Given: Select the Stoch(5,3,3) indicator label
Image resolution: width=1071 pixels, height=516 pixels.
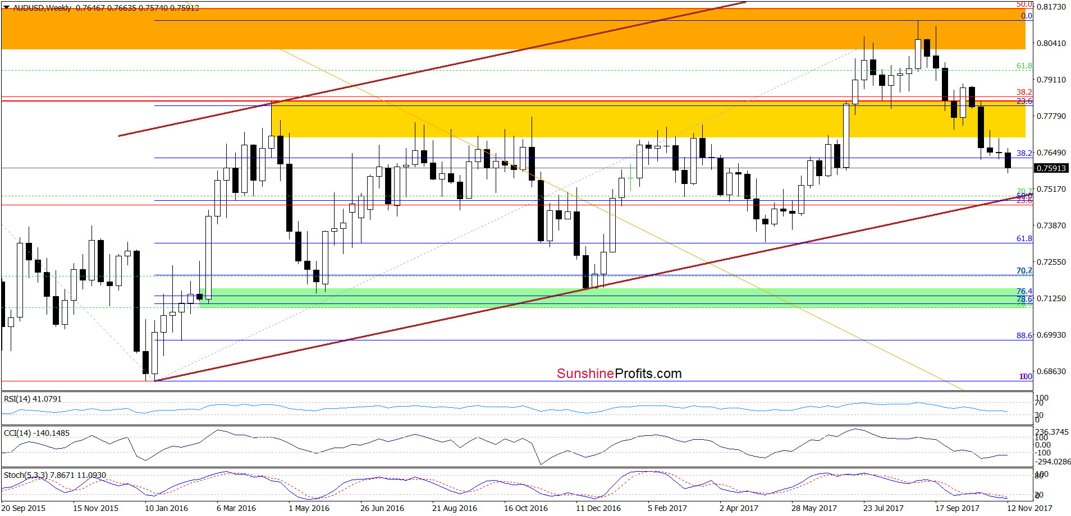Looking at the screenshot, I should (55, 475).
